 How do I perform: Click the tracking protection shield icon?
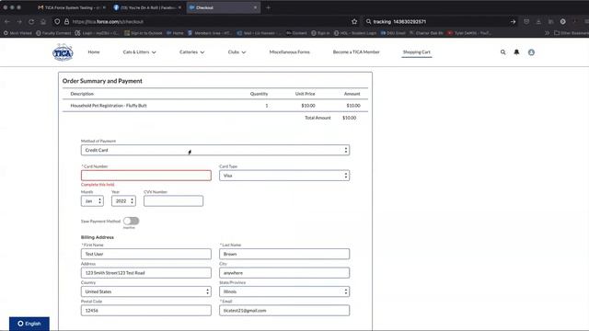57,22
